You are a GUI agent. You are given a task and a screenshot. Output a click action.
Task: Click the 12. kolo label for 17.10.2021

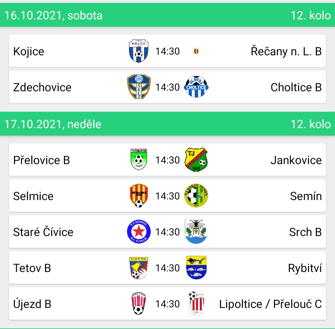point(310,124)
